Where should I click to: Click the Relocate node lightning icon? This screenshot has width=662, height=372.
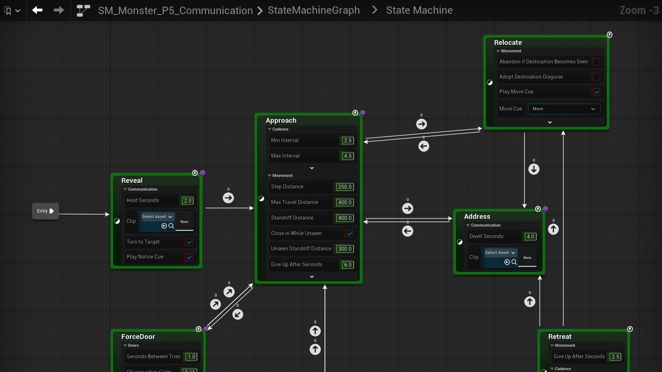tap(609, 34)
